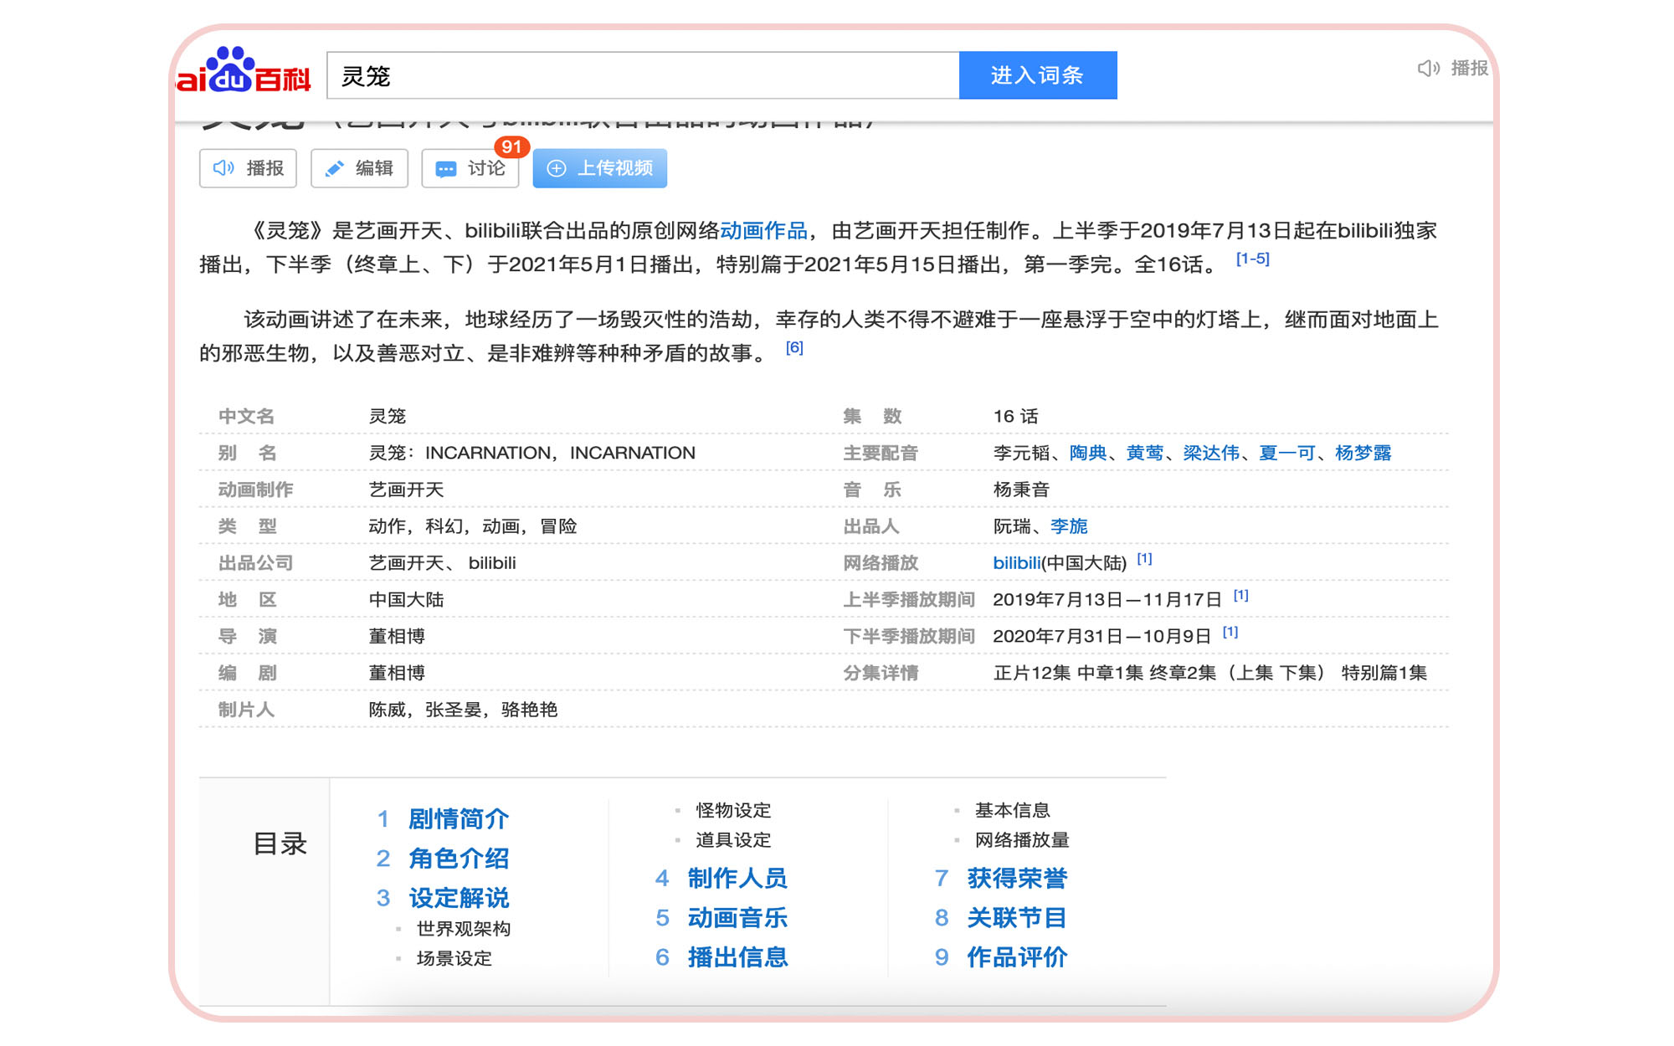1674x1046 pixels.
Task: Open voice actor 夏一可 link
Action: pyautogui.click(x=1287, y=453)
